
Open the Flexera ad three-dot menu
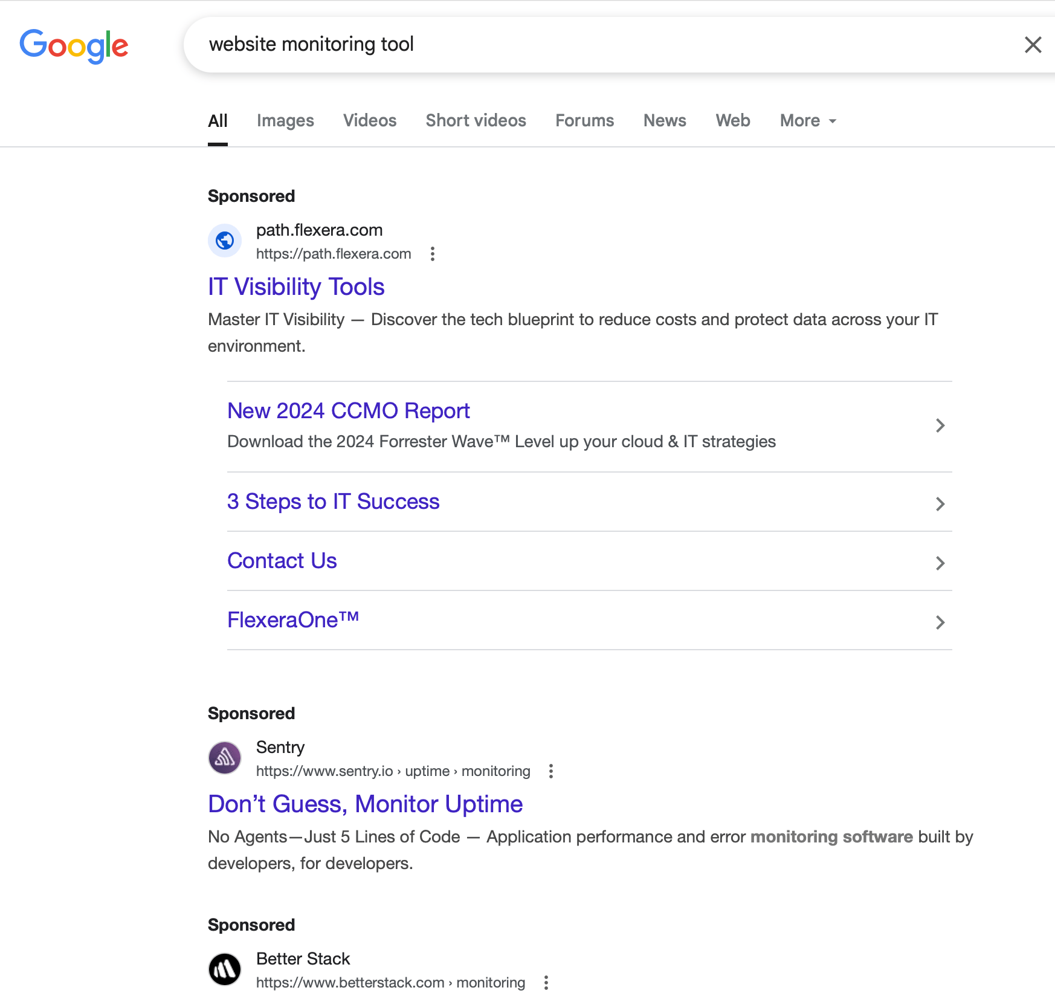[432, 254]
